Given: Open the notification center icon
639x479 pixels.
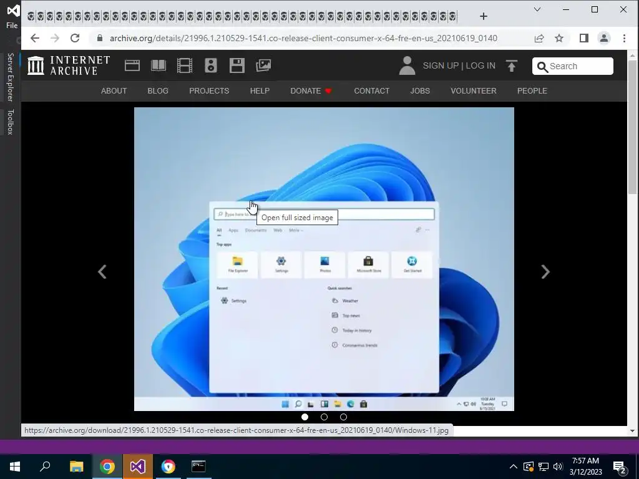Looking at the screenshot, I should (620, 467).
